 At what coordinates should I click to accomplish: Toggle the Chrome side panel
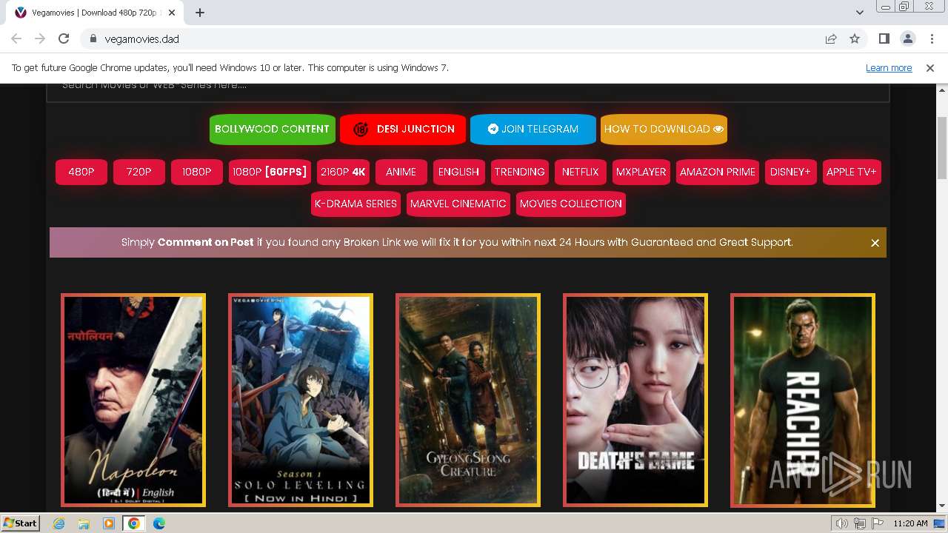(884, 38)
